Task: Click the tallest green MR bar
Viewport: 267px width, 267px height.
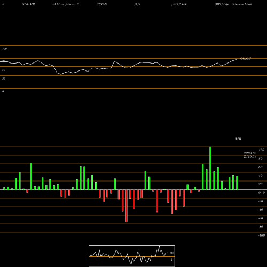Action: 210,168
